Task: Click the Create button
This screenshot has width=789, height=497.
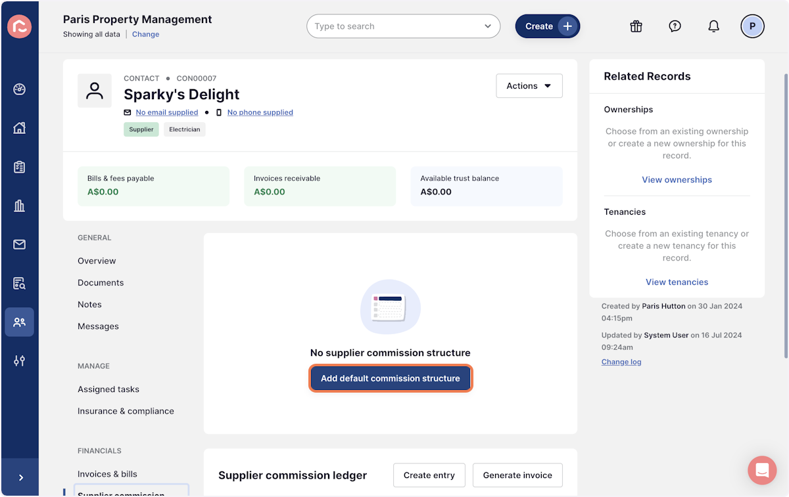Action: click(547, 26)
